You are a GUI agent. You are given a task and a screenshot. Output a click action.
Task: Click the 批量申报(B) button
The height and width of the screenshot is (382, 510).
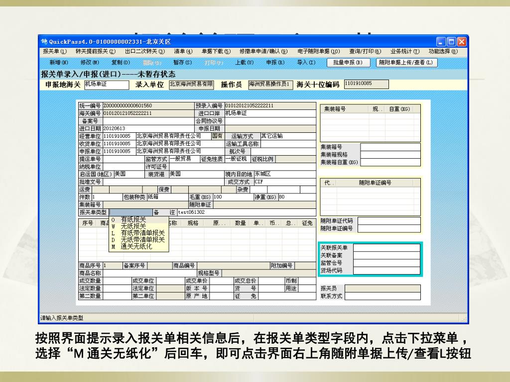coord(348,63)
